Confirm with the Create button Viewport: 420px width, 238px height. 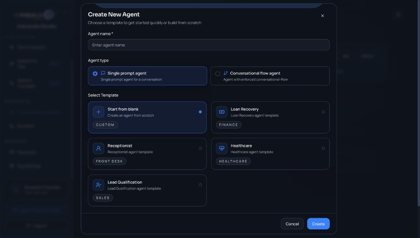click(318, 224)
